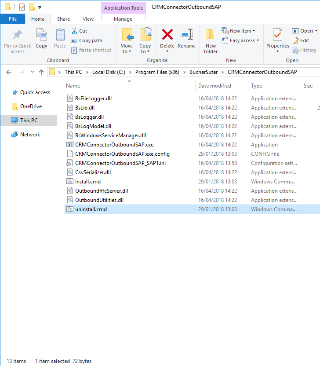Click the Pin to Quick access icon
This screenshot has width=320, height=366.
[x=18, y=35]
